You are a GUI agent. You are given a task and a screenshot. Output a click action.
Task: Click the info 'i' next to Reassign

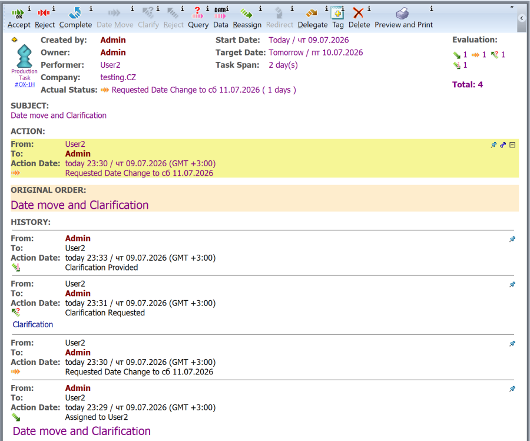(x=260, y=9)
